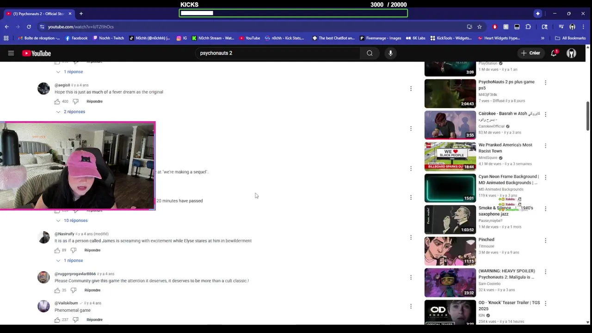
Task: Open the IG bookmark
Action: point(182,38)
